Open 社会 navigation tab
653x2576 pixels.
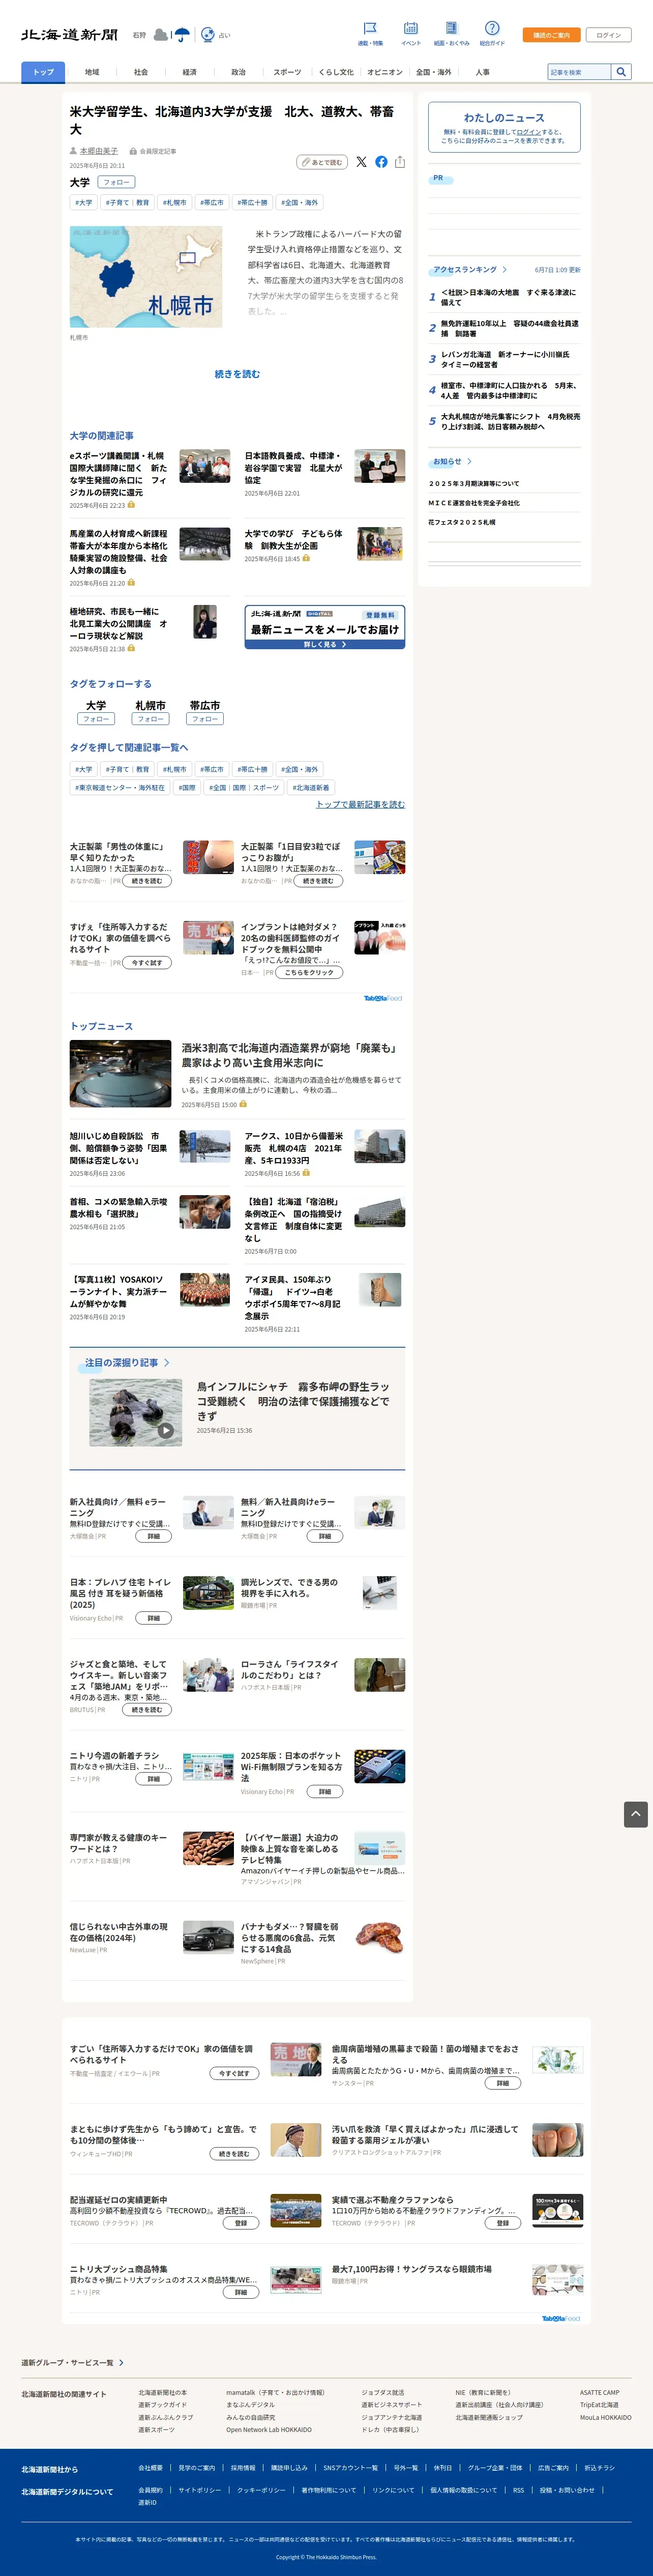[141, 72]
